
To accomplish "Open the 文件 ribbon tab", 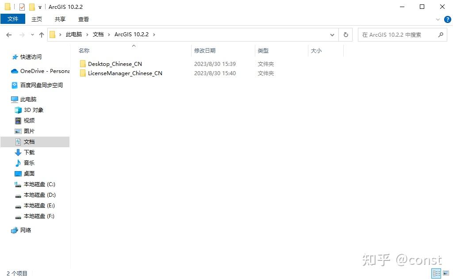I will (x=13, y=19).
